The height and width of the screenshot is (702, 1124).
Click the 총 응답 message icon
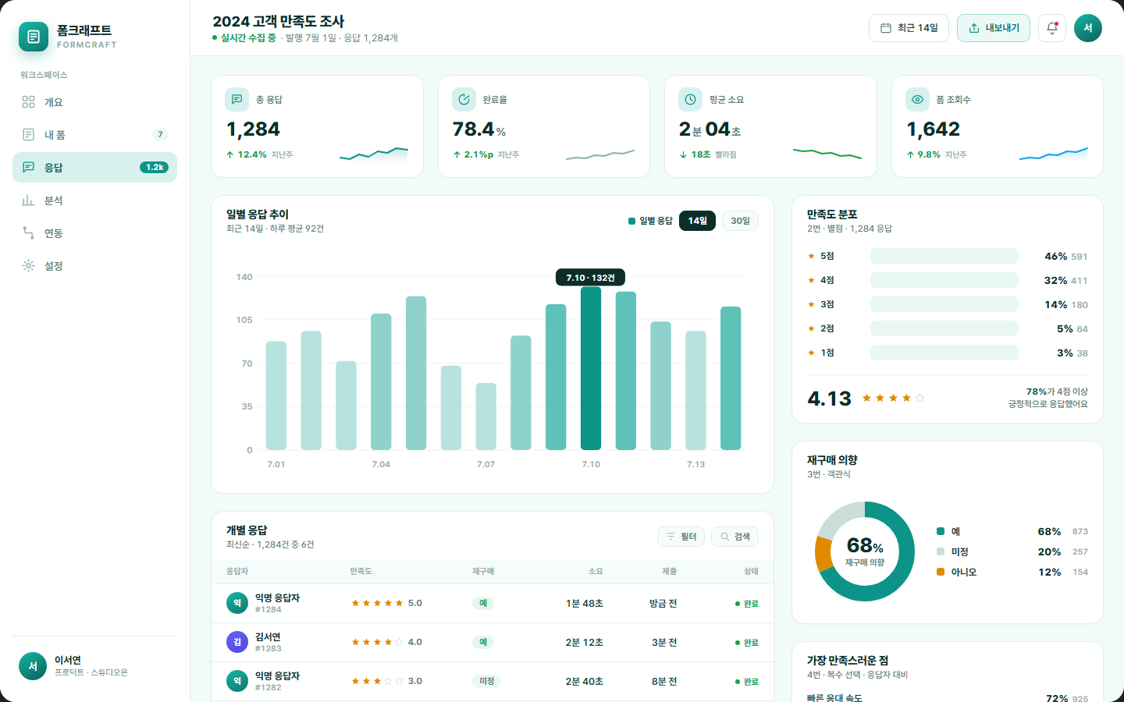coord(237,100)
